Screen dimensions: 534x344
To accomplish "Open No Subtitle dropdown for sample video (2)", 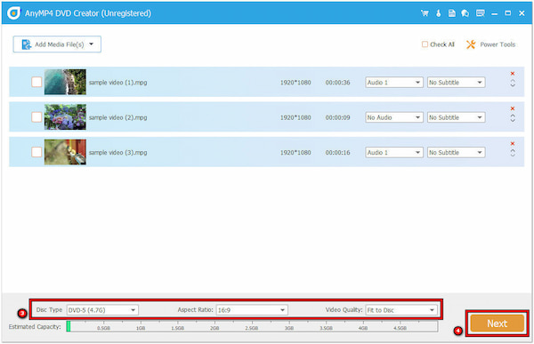I will [456, 117].
